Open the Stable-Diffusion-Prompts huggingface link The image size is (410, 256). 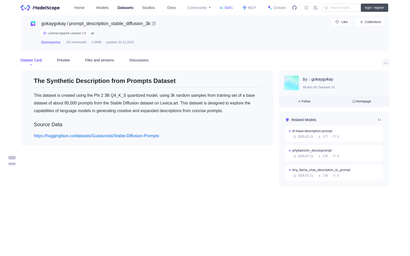pos(96,136)
